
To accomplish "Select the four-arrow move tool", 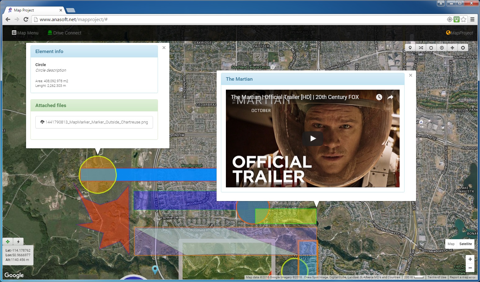I will [452, 48].
